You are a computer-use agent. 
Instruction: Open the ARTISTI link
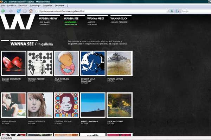(91, 22)
